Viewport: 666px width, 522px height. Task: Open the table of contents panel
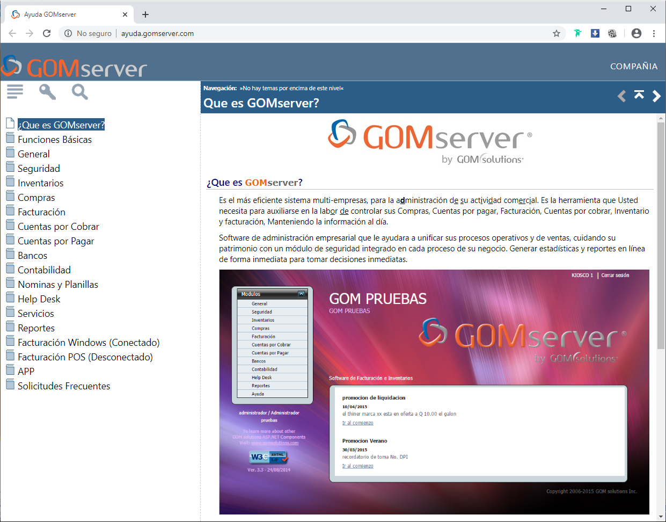click(14, 91)
